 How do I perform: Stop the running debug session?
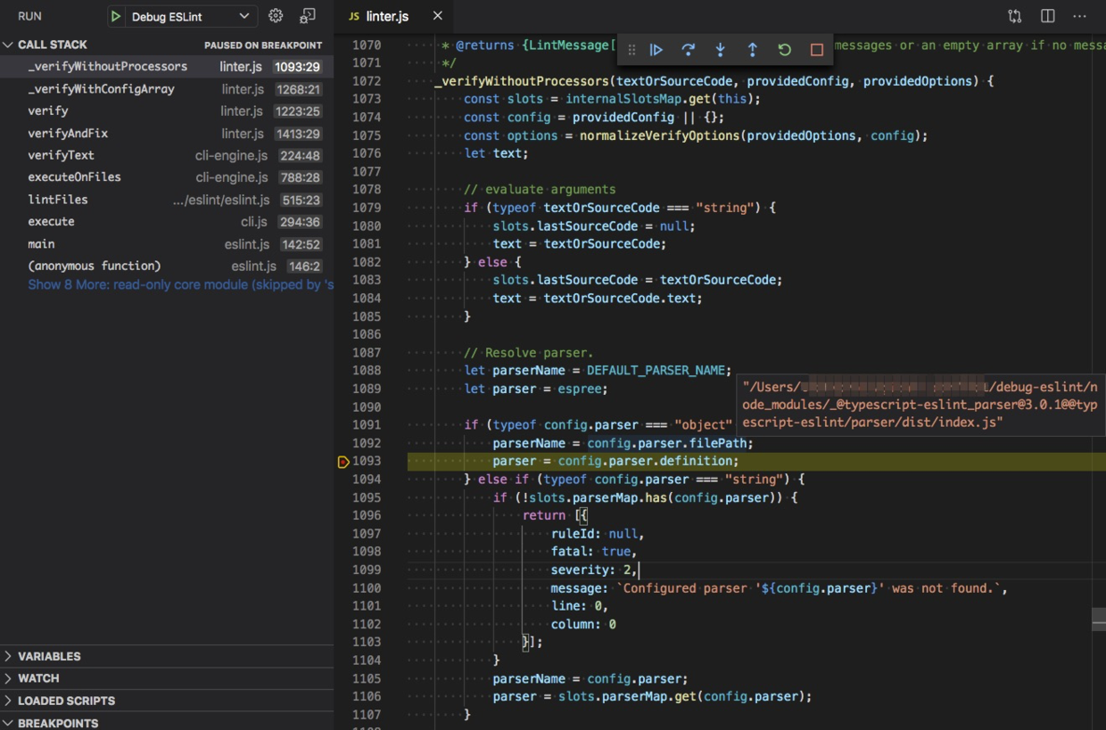[x=816, y=50]
